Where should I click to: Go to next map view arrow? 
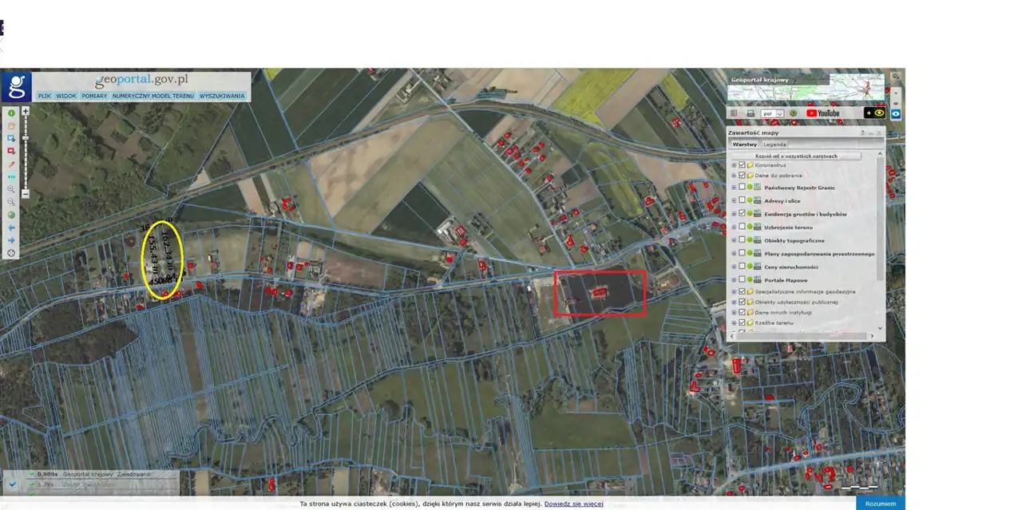point(11,240)
